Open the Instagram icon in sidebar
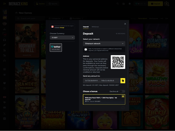Image resolution: width=175 pixels, height=131 pixels. [4, 119]
